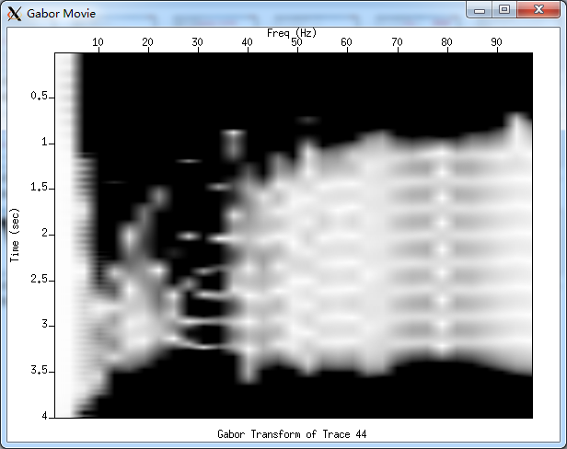Click the 3 sec time tick label

tap(45, 324)
